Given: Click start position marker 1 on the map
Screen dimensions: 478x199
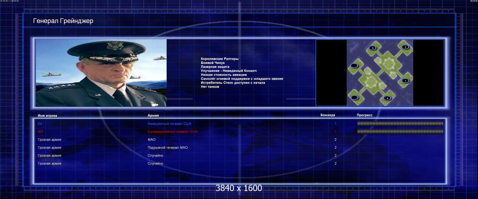Looking at the screenshot, I should pos(405,81).
